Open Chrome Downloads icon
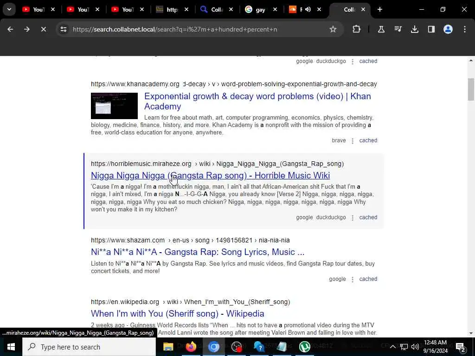This screenshot has width=475, height=356. pos(414,29)
